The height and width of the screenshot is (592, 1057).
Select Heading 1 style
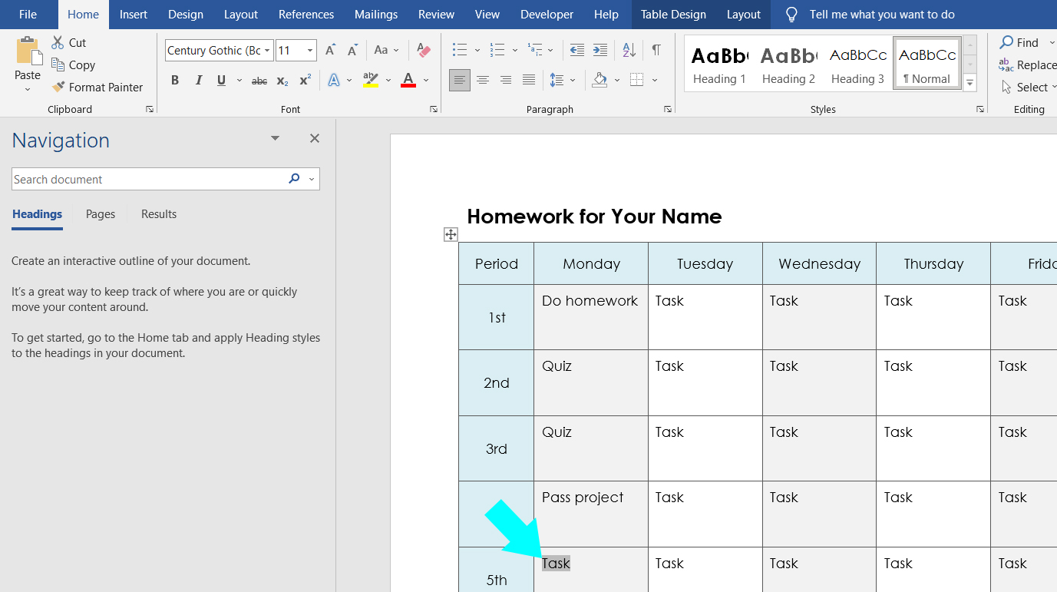point(718,63)
